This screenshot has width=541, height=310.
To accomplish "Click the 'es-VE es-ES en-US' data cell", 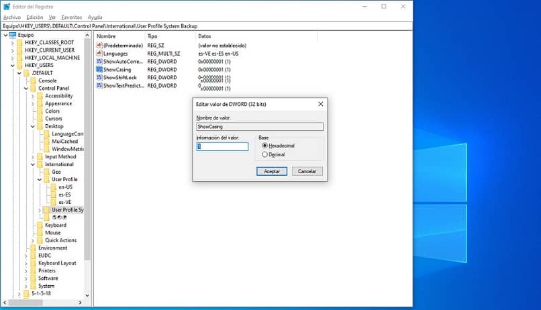I will [x=218, y=54].
